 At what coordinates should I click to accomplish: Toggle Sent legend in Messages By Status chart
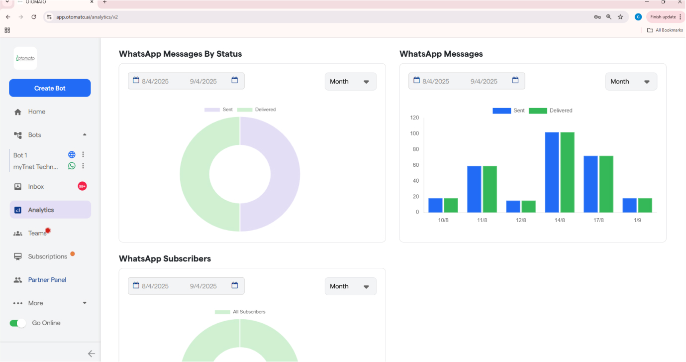click(218, 110)
